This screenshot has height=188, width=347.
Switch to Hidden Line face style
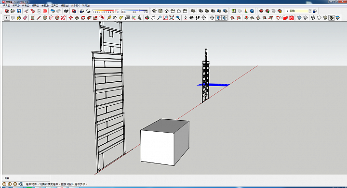tap(319, 18)
